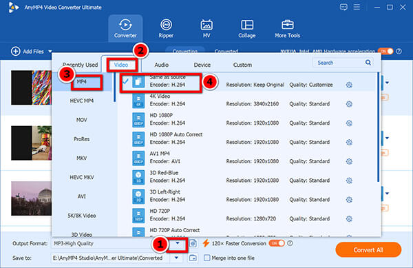Open the hamburger menu in title bar

point(357,7)
